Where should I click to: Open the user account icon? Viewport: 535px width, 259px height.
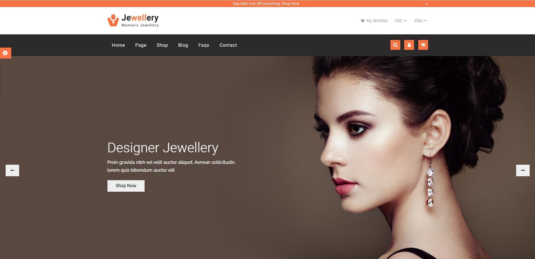click(409, 45)
